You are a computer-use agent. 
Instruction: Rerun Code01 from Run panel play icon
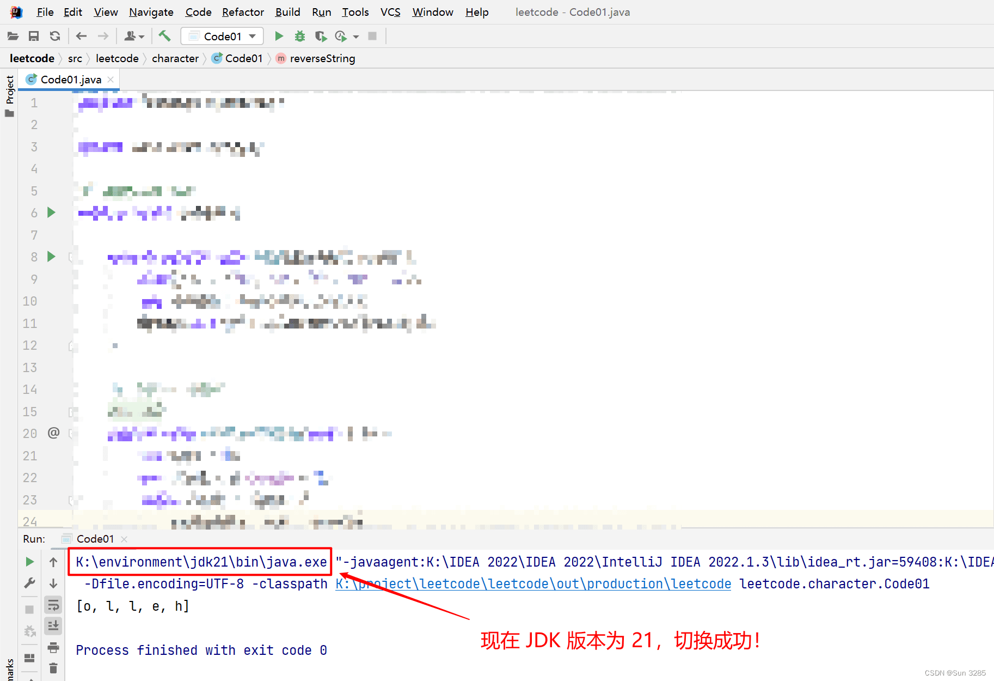pyautogui.click(x=30, y=562)
